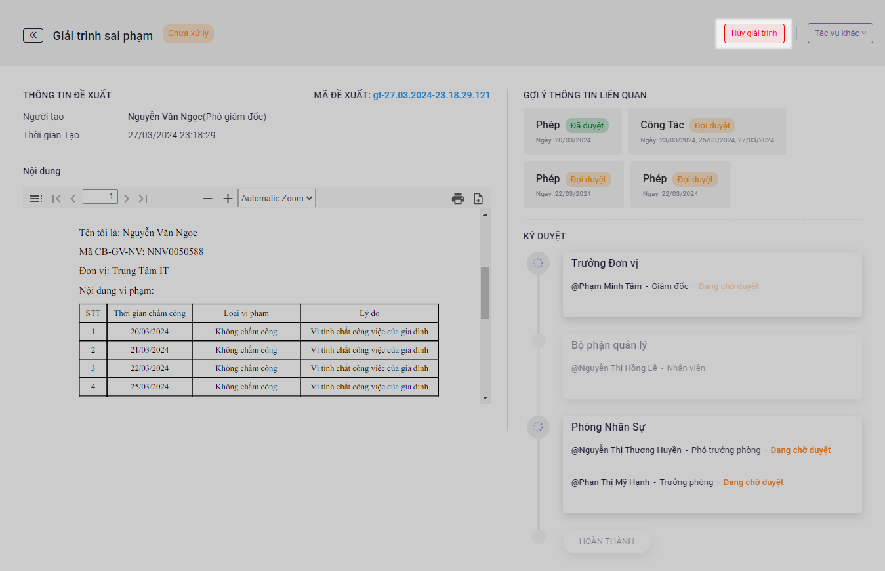Open the Automatic Zoom dropdown
Image resolution: width=885 pixels, height=571 pixels.
(276, 199)
